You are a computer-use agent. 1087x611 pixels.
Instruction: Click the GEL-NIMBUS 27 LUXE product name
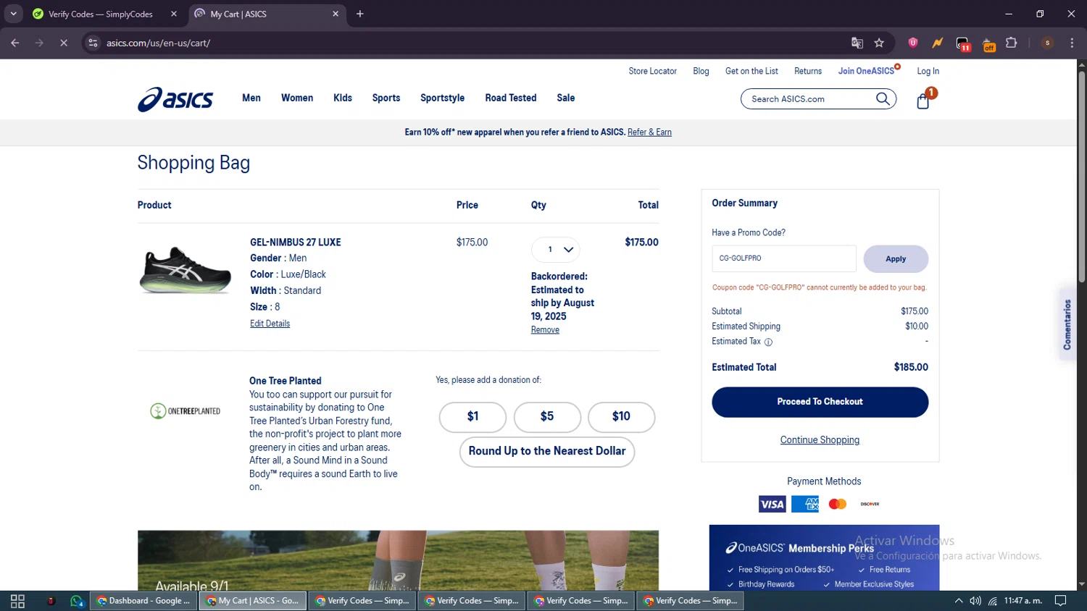[x=296, y=243]
